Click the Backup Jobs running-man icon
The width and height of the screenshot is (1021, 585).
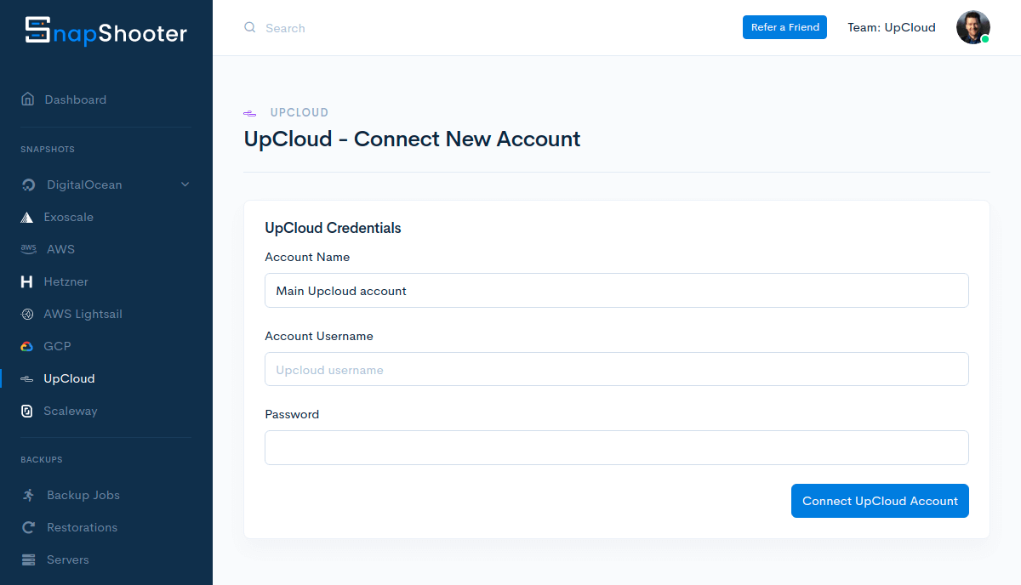click(29, 495)
